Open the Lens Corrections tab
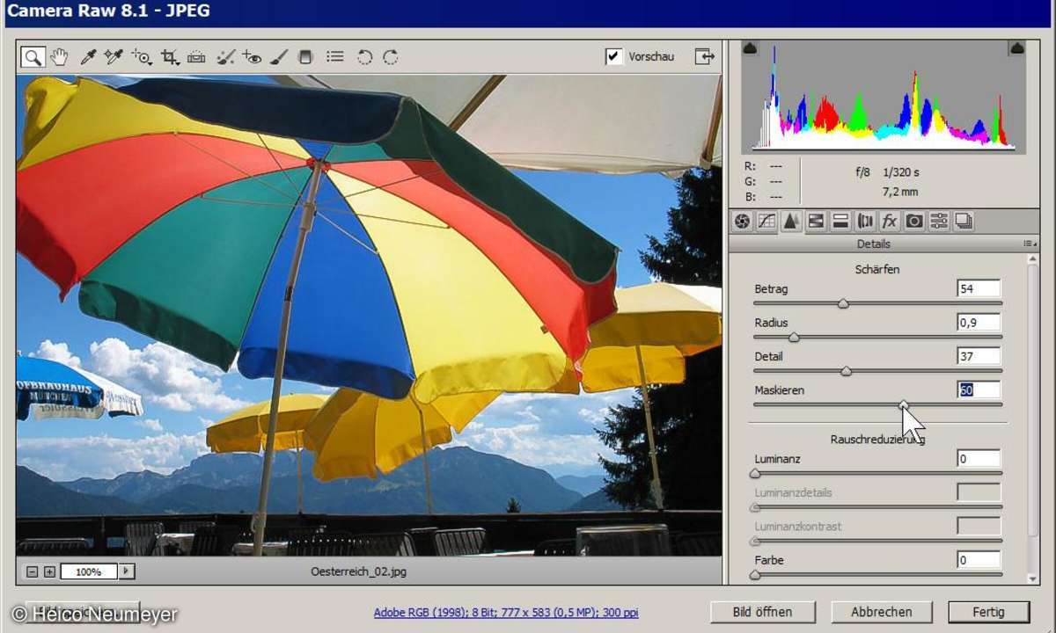 865,221
